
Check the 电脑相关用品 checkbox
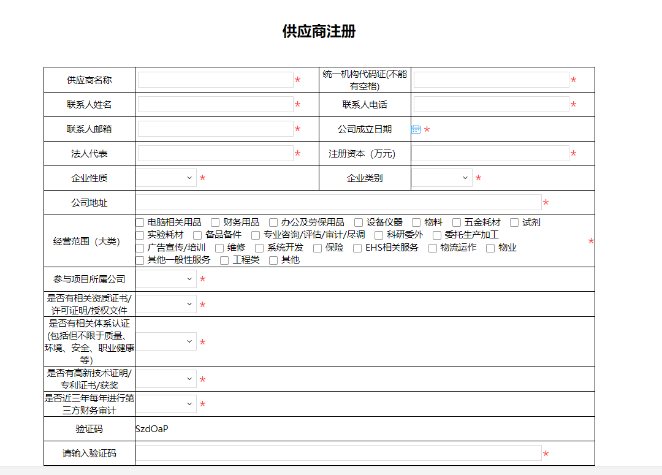click(x=140, y=222)
